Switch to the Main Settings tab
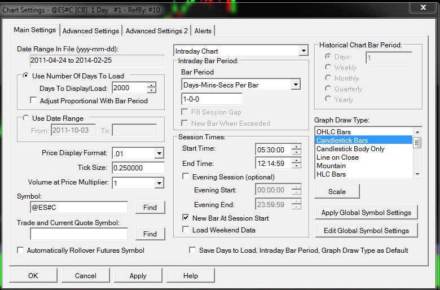Screen dimensions: 440x290 [35, 30]
